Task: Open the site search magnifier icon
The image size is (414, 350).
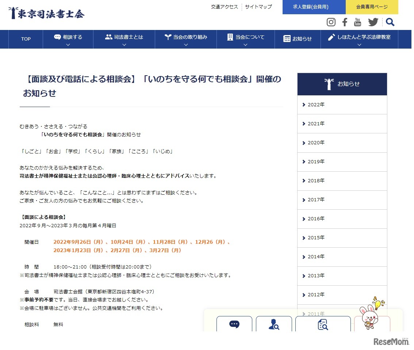Action: click(390, 22)
